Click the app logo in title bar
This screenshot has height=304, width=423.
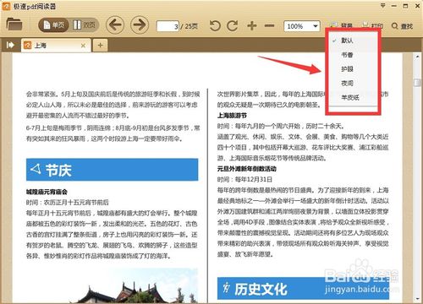pos(6,6)
